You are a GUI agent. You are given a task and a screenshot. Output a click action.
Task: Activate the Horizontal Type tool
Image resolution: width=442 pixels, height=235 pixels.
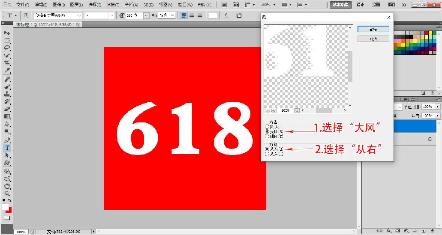[7, 148]
